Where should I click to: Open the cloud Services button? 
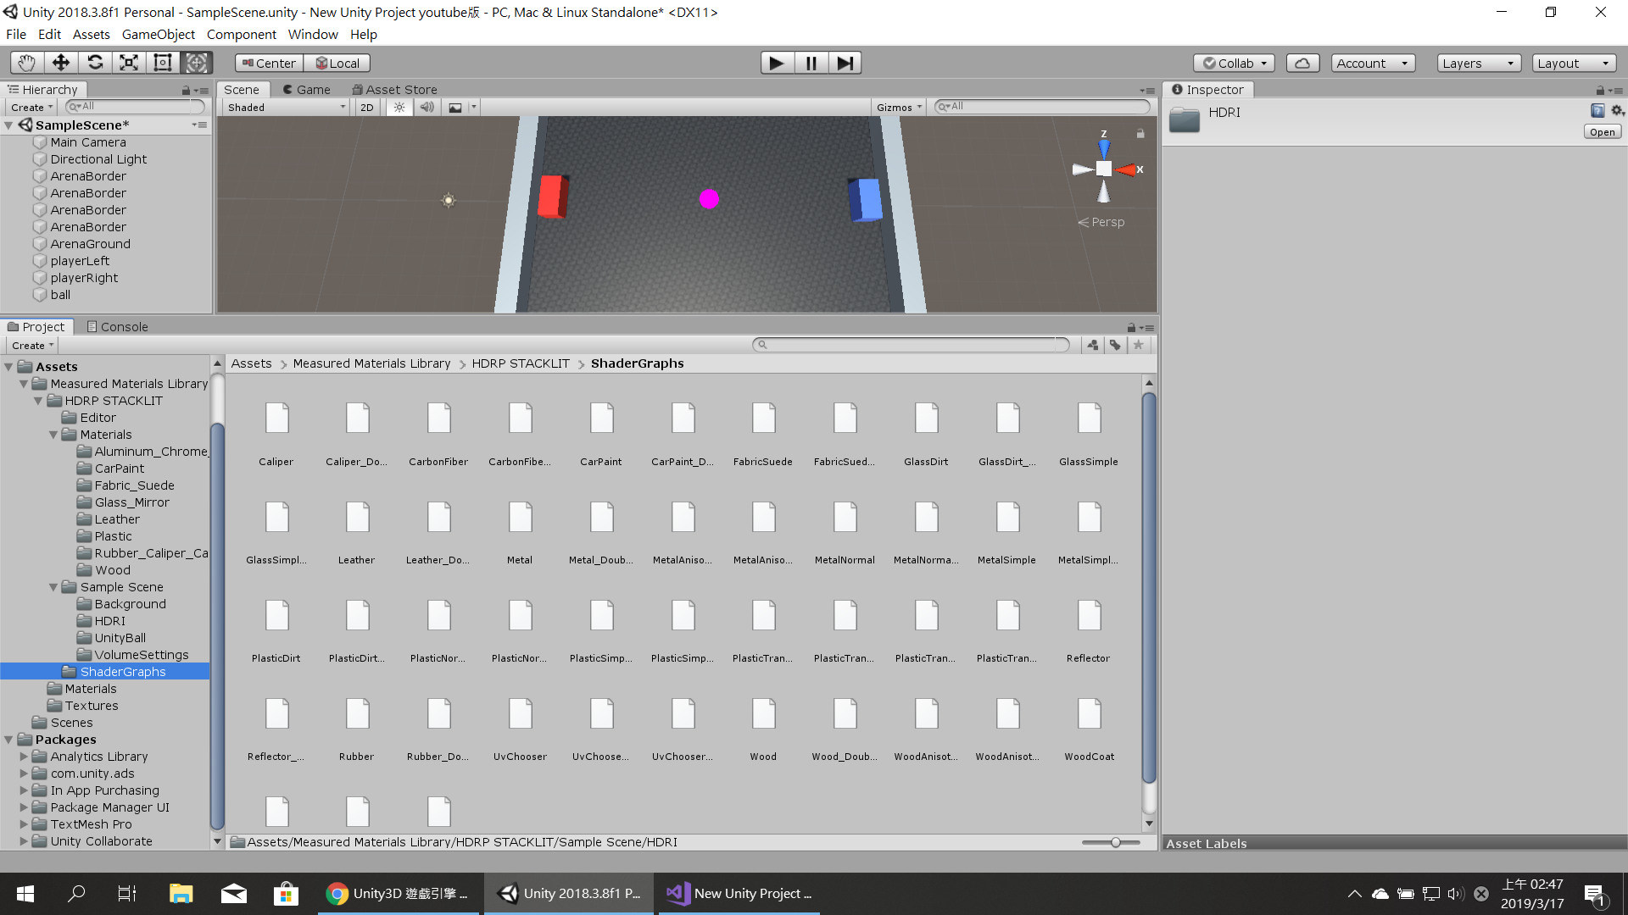tap(1302, 64)
